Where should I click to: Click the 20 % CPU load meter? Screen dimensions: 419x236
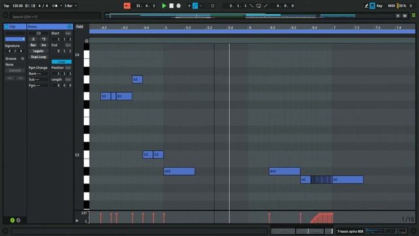(x=401, y=6)
